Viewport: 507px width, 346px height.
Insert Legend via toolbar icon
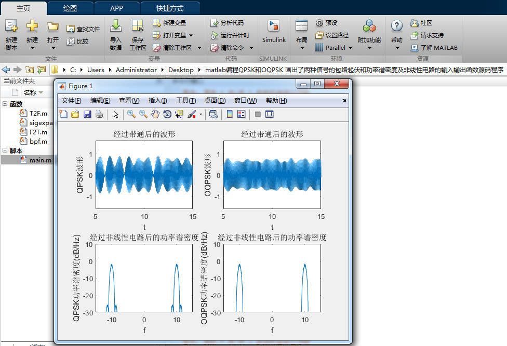pos(241,114)
